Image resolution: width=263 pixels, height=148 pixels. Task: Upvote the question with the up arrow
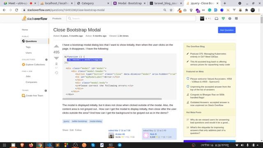[x=56, y=46]
